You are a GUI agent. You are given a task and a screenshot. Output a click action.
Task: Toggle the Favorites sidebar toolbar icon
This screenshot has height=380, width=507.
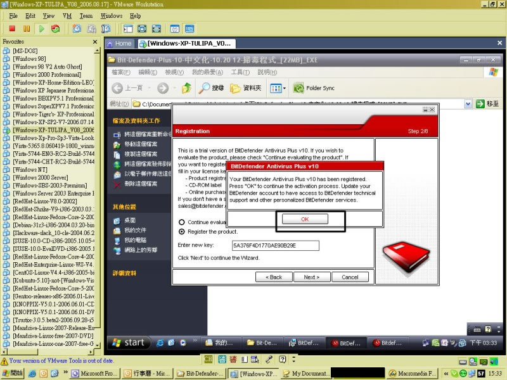[x=128, y=28]
